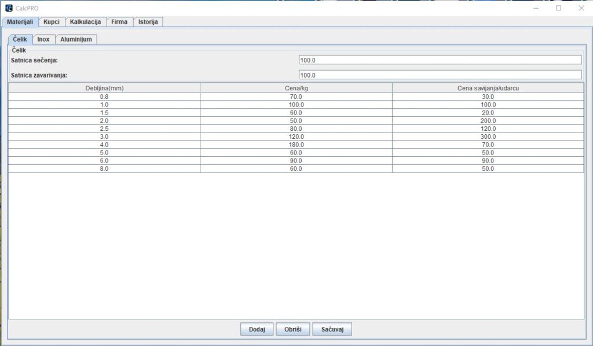The image size is (593, 346).
Task: Open the Kalkulacija tab
Action: tap(86, 22)
